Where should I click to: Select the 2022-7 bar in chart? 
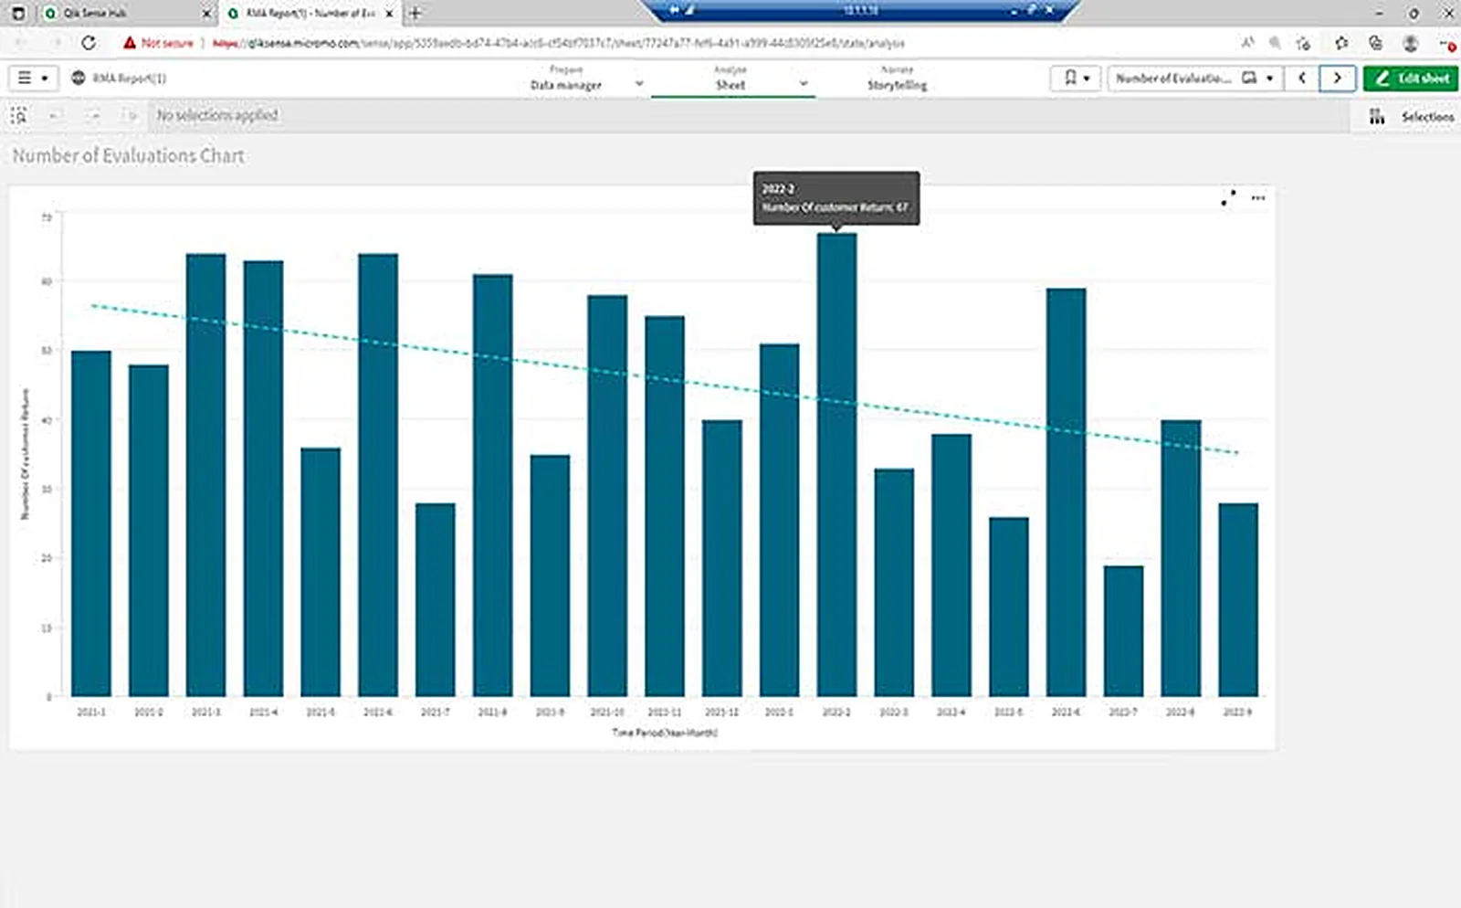pyautogui.click(x=1123, y=631)
